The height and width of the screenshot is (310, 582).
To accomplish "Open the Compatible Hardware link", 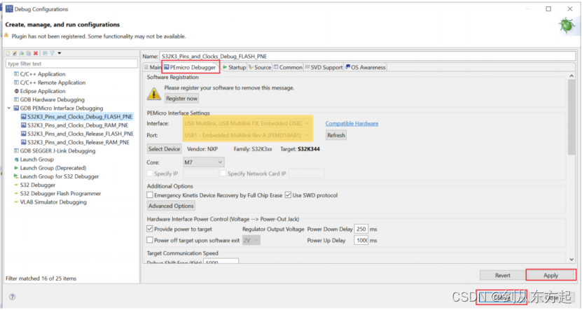I will pyautogui.click(x=352, y=123).
